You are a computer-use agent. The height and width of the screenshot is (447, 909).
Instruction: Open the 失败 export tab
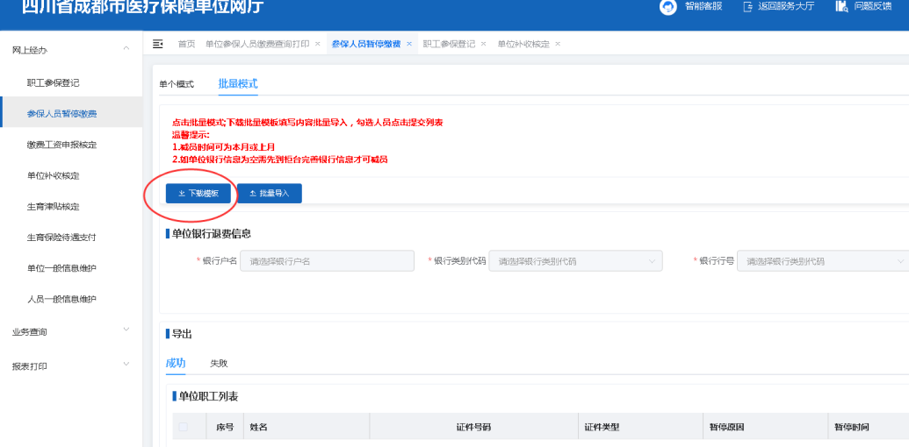tap(220, 364)
